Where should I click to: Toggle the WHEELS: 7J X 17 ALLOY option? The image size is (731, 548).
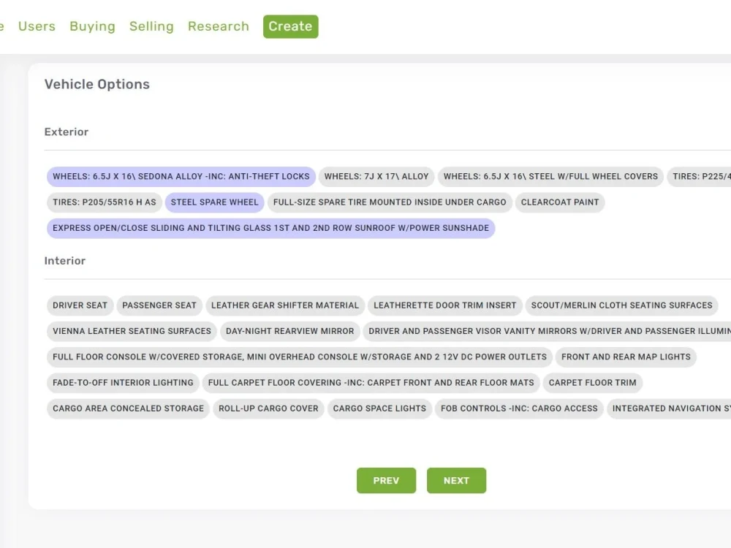(376, 176)
